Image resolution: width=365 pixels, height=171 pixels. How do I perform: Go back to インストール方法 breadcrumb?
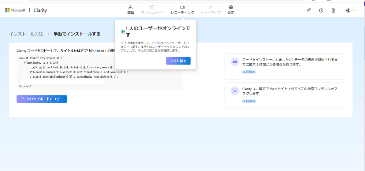click(x=26, y=34)
